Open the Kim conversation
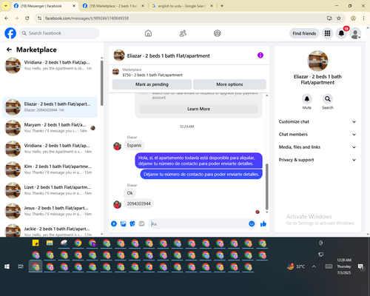370x296 pixels. pos(50,169)
